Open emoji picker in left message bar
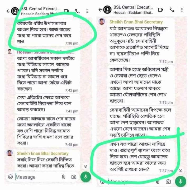The height and width of the screenshot is (190, 190). tap(10, 177)
